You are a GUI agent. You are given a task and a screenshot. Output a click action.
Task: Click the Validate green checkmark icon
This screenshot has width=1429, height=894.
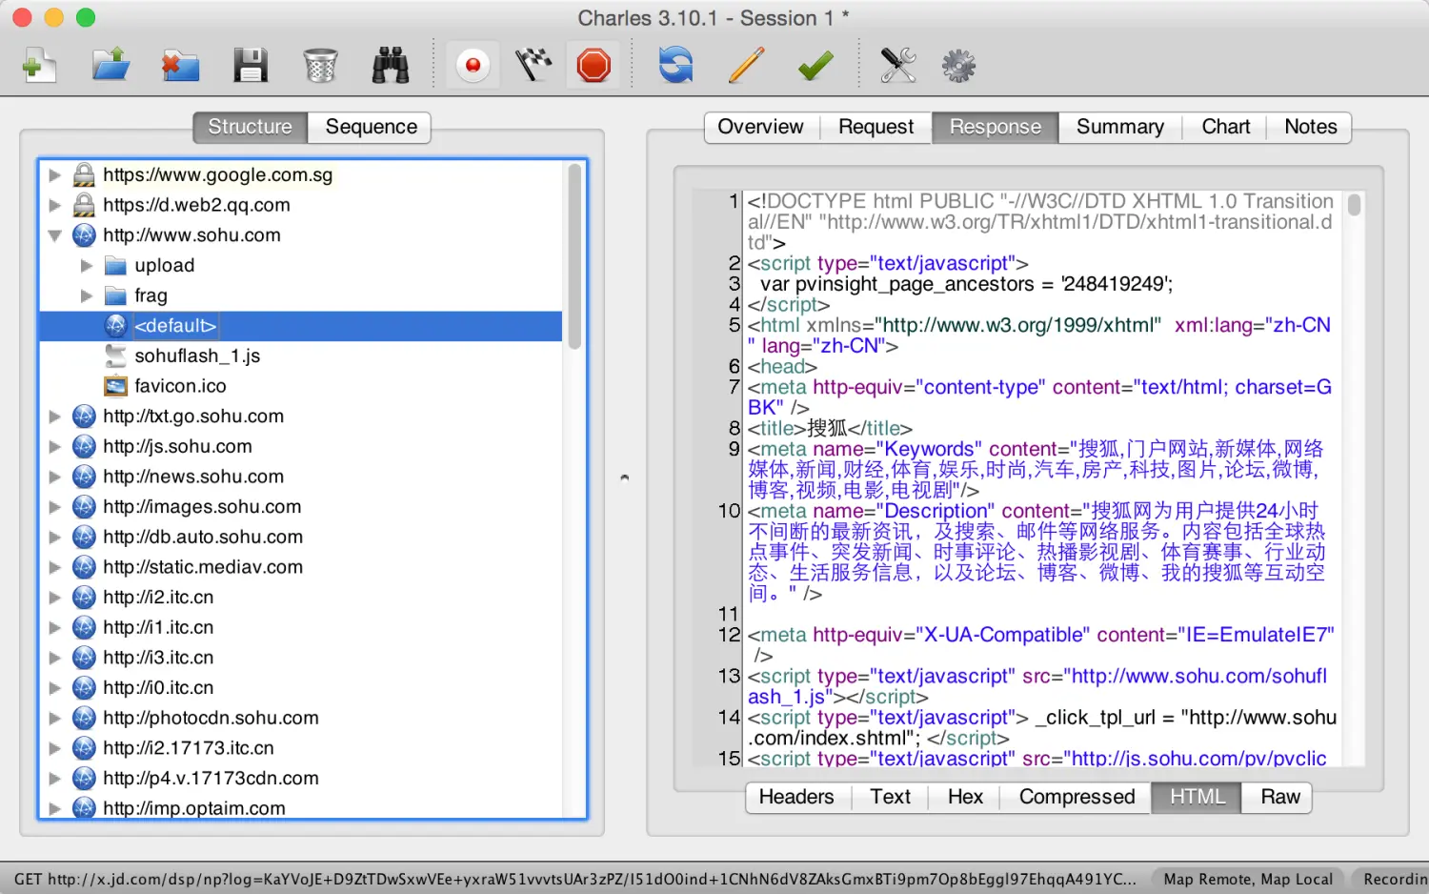tap(815, 65)
